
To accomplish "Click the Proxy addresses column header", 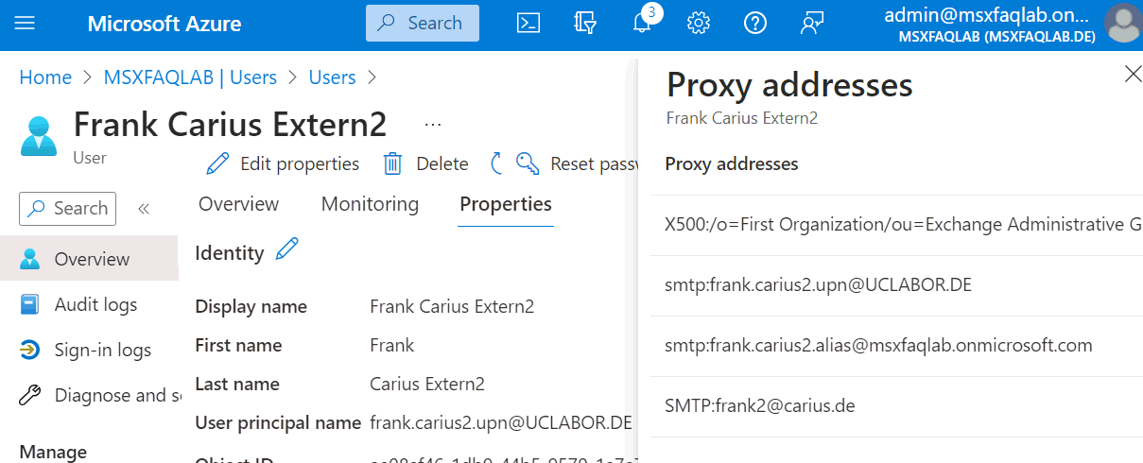I will [x=732, y=164].
